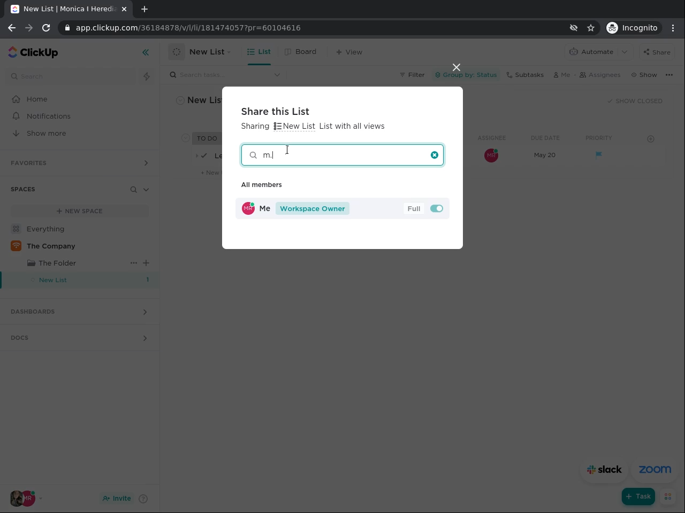Open the New List title dropdown

pyautogui.click(x=210, y=52)
